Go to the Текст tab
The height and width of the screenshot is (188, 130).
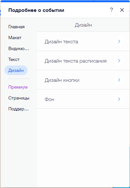pos(14,59)
